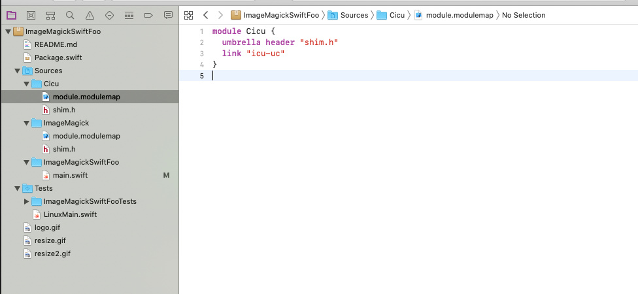Click ImageMagickSwiftFoo package icon in the jump bar
Viewport: 638px width, 294px height.
tap(235, 16)
